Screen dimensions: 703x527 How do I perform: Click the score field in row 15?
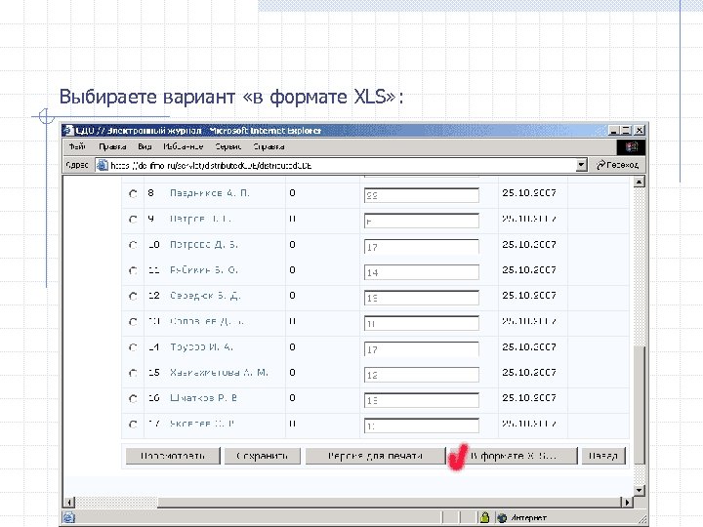(422, 375)
